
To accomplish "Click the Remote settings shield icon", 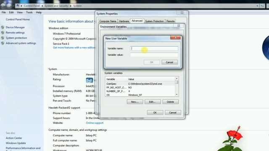I will [3, 33].
